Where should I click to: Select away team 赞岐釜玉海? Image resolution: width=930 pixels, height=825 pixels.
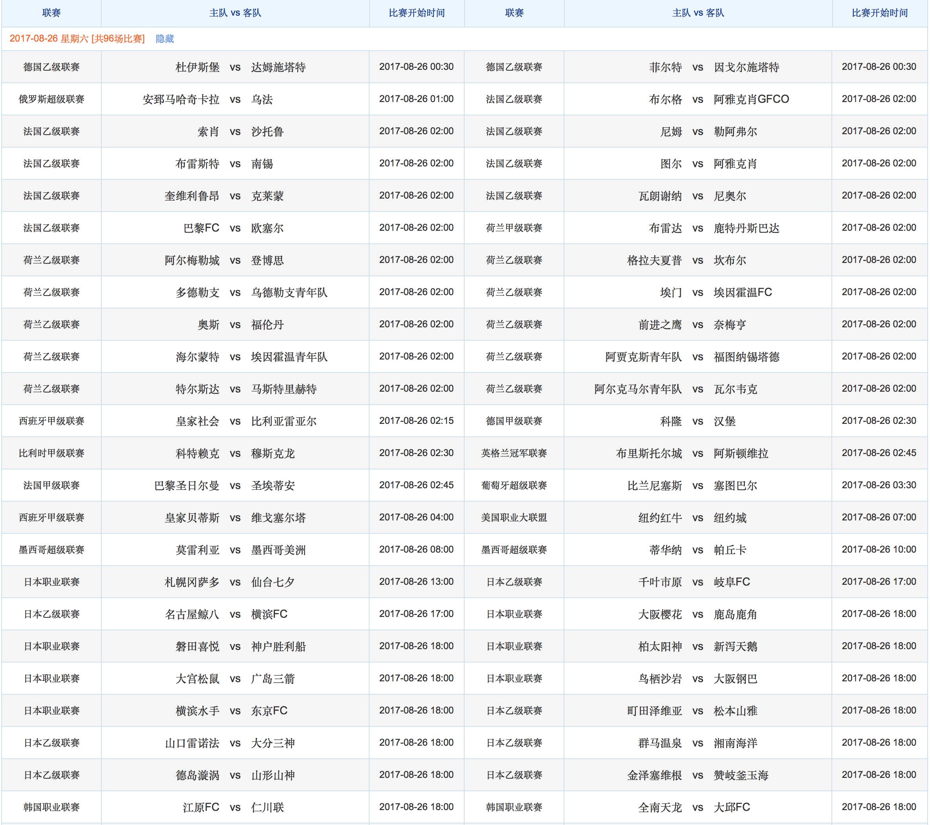tap(741, 776)
